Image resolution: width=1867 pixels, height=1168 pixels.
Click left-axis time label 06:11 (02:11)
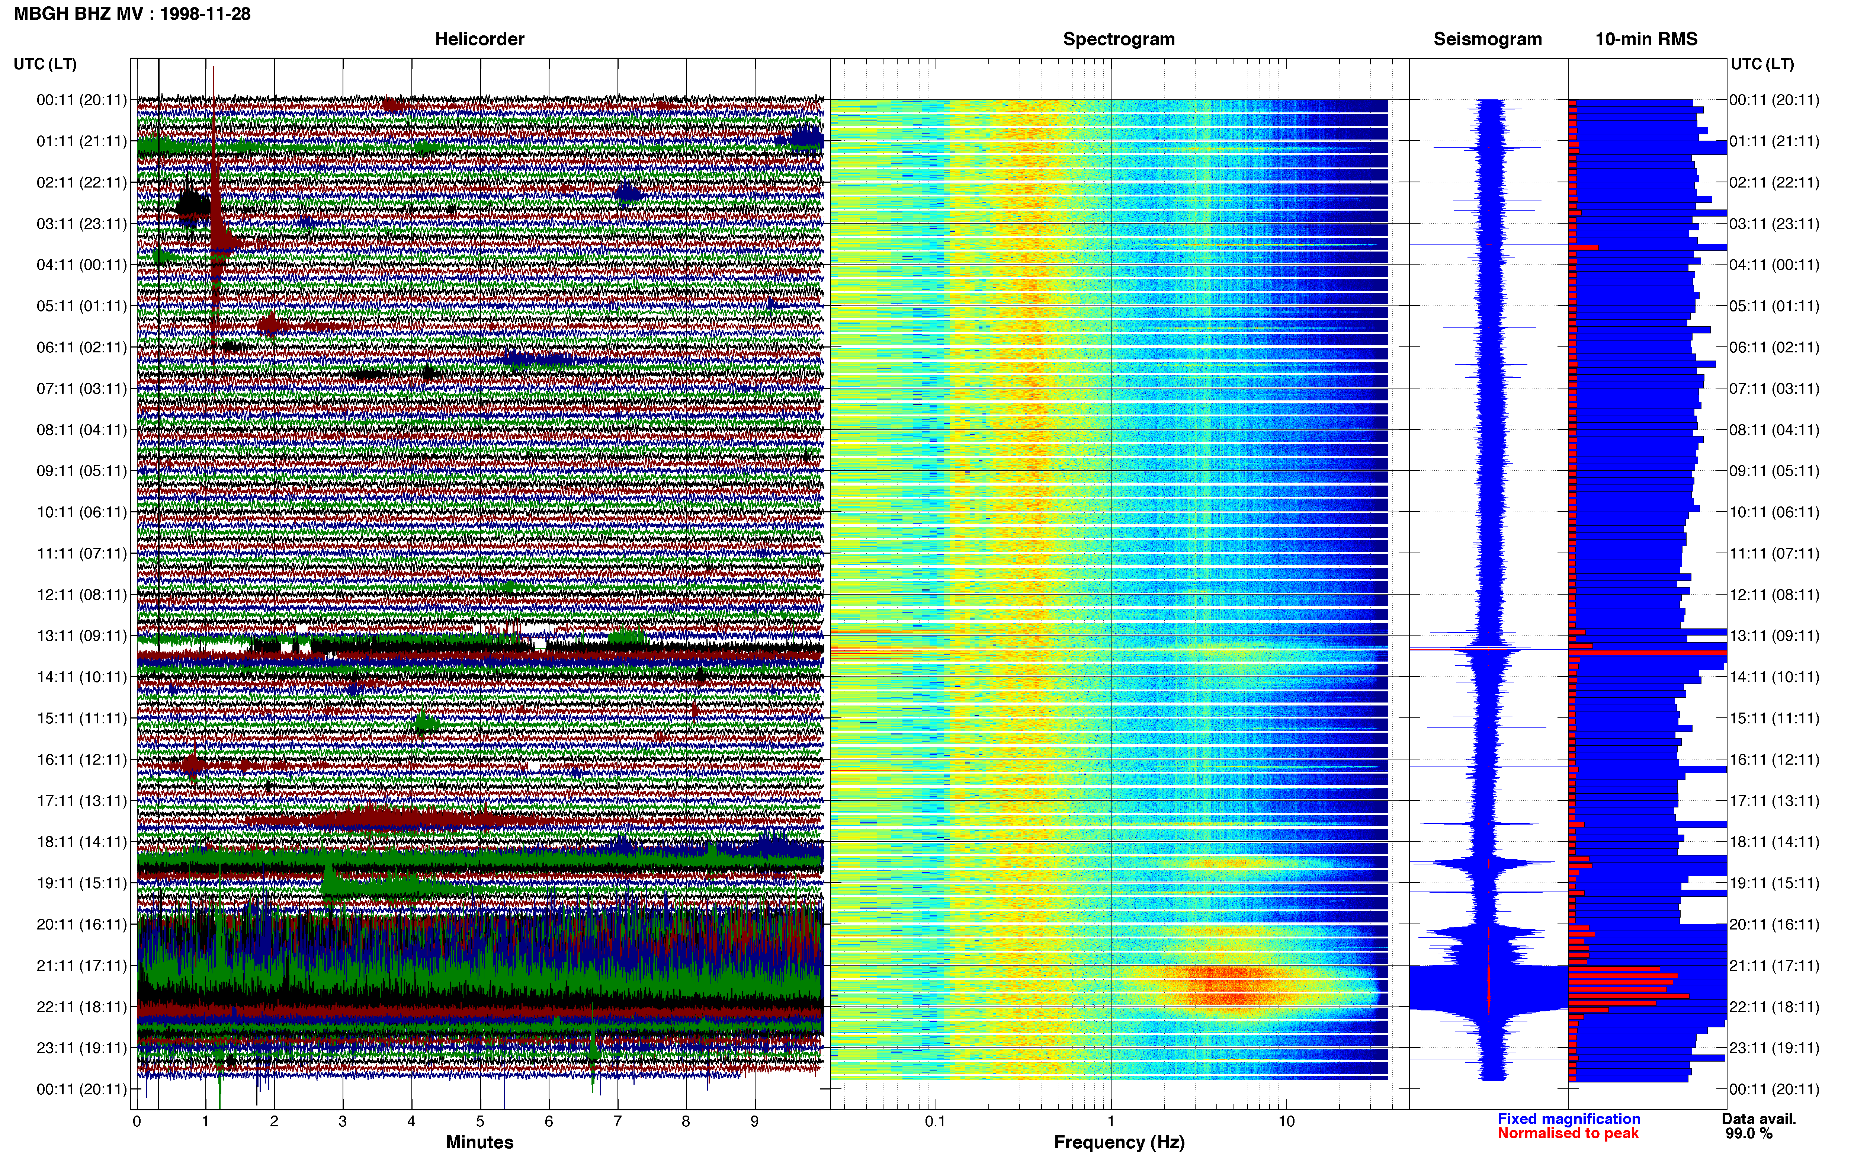click(82, 348)
